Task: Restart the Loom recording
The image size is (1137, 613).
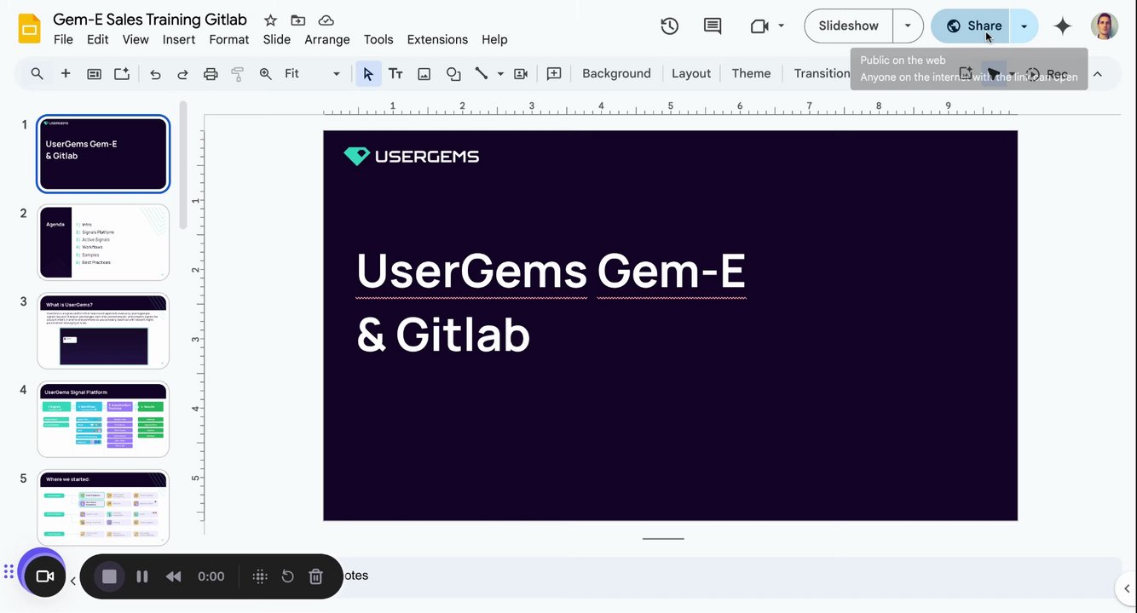Action: 287,576
